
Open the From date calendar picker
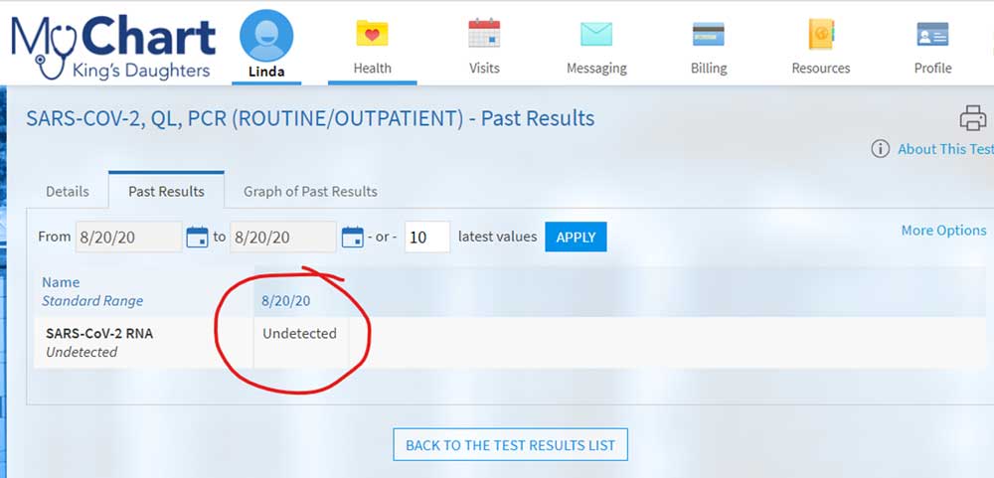[x=197, y=238]
